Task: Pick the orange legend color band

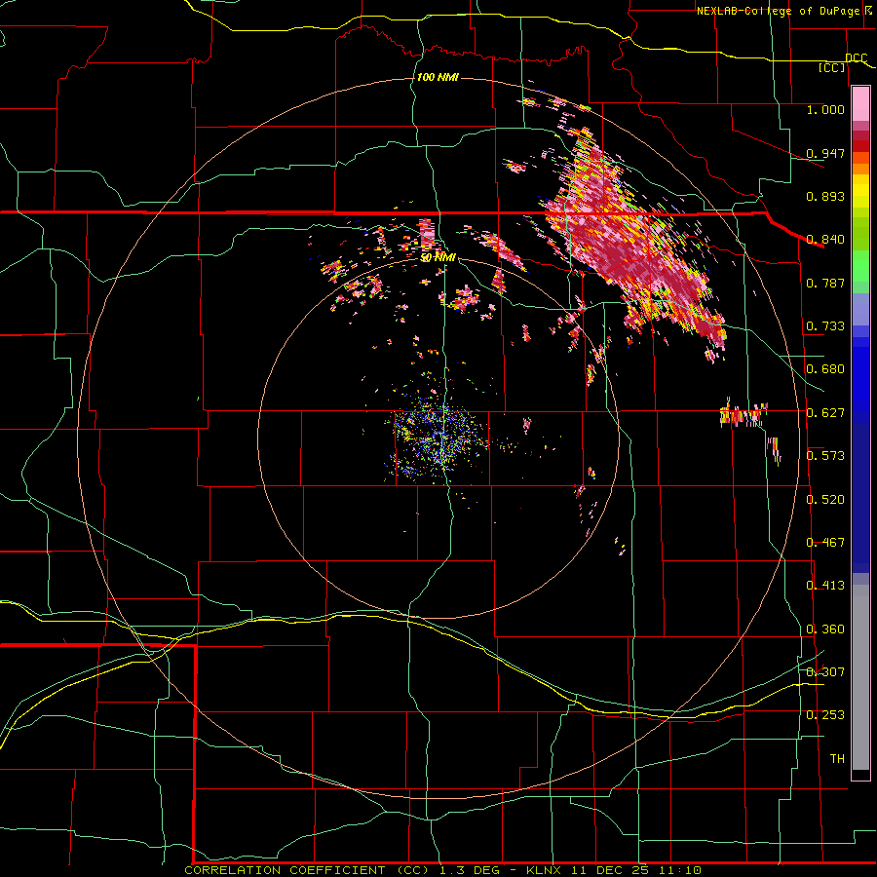Action: [x=860, y=169]
